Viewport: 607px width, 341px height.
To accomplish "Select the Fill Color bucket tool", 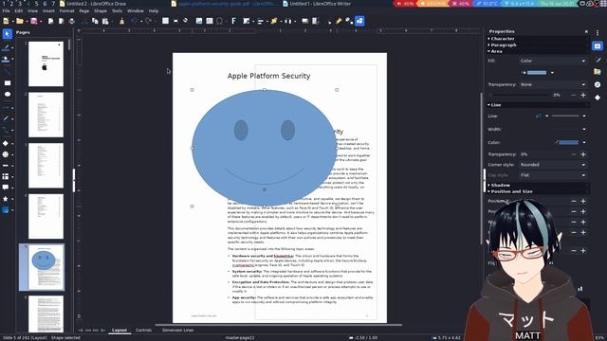I will [6, 59].
